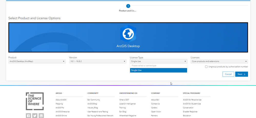Open Mapping footer link
Viewport: 256px width, 118px height.
[x=59, y=104]
